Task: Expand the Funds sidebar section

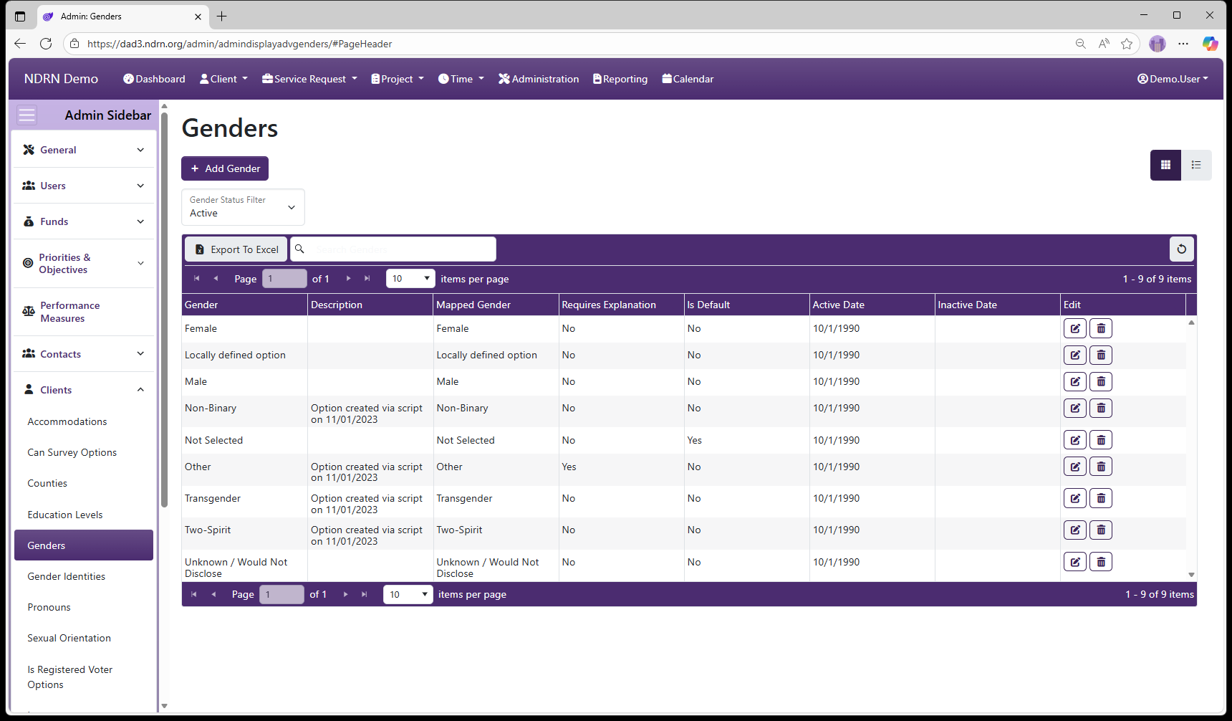Action: [84, 221]
